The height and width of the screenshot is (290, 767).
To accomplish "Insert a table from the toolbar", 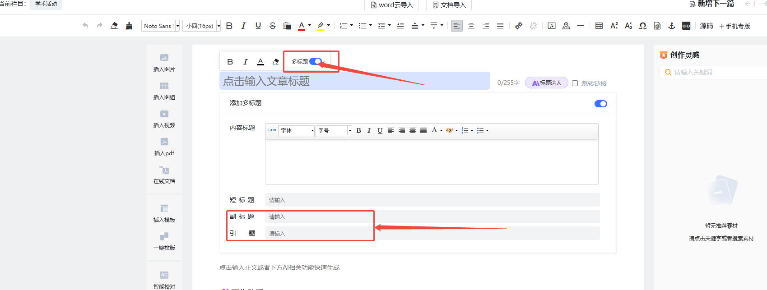I will 599,26.
